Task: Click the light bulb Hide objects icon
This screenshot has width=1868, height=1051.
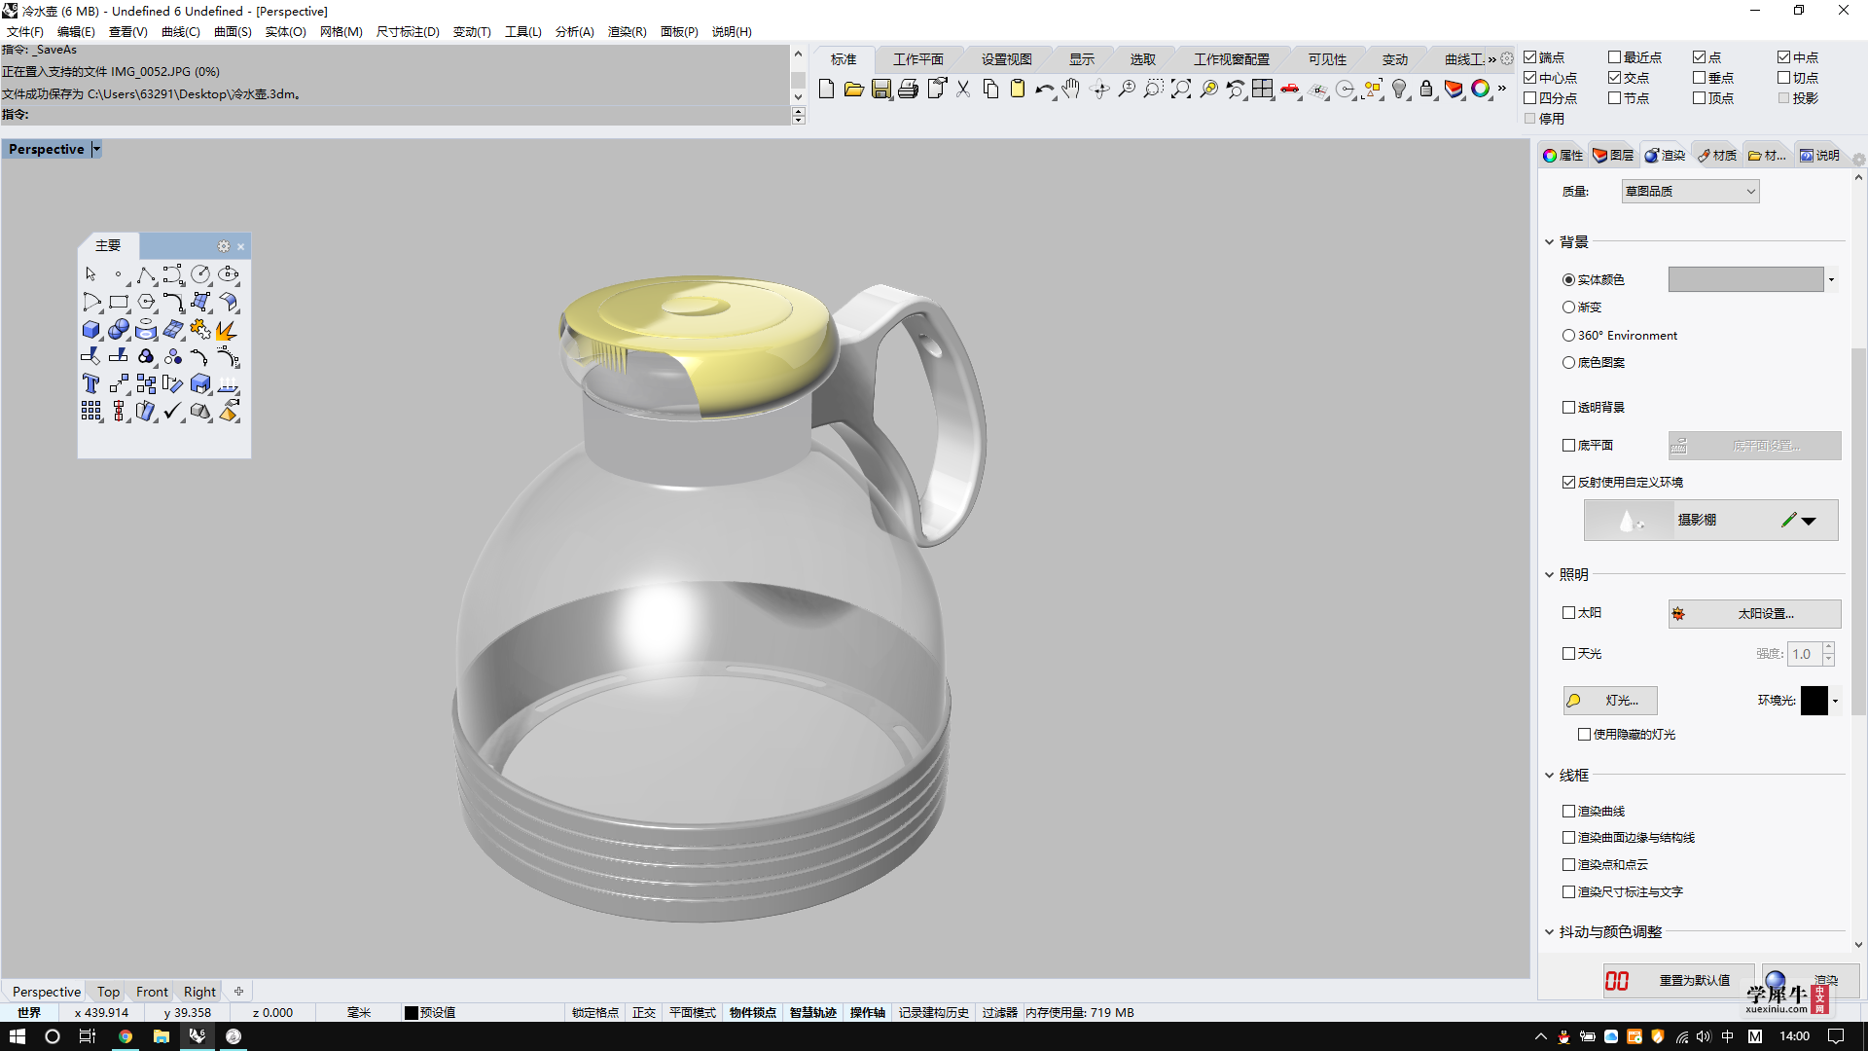Action: tap(1399, 90)
